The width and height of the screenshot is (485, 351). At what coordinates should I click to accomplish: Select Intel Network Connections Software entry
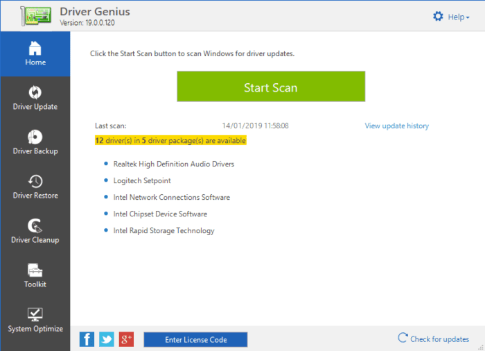tap(172, 197)
